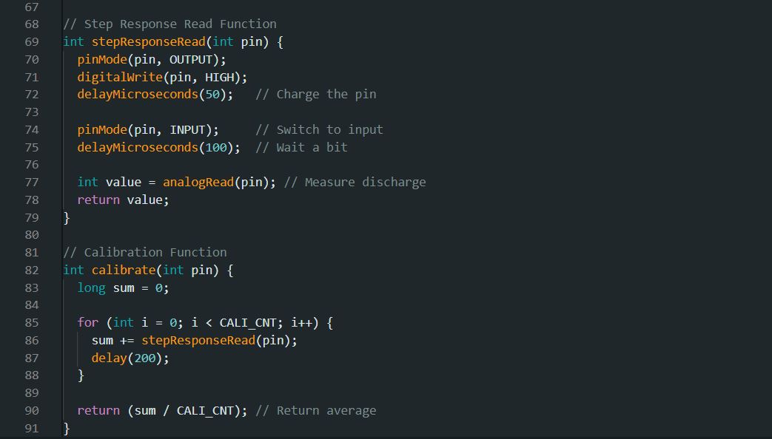772x439 pixels.
Task: Click 'digitalWrite(pin, HIGH);' line
Action: pos(163,77)
